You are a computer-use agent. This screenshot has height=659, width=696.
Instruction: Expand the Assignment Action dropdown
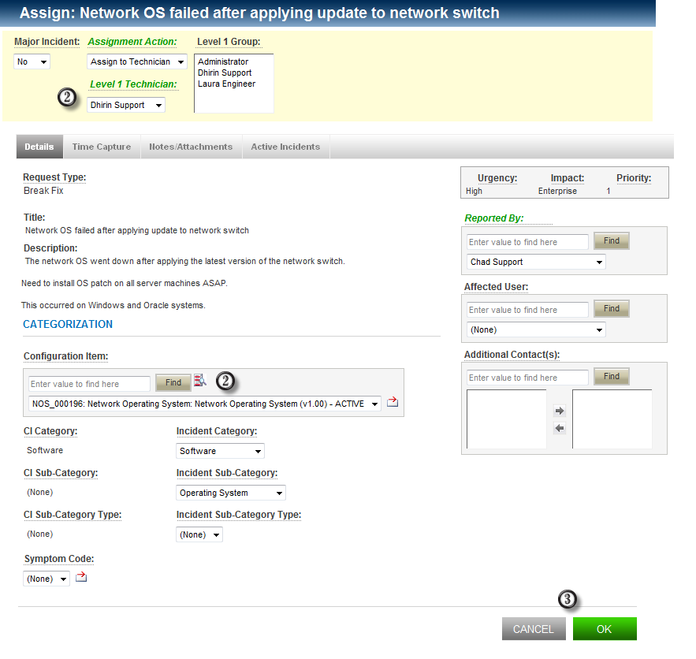[x=136, y=61]
